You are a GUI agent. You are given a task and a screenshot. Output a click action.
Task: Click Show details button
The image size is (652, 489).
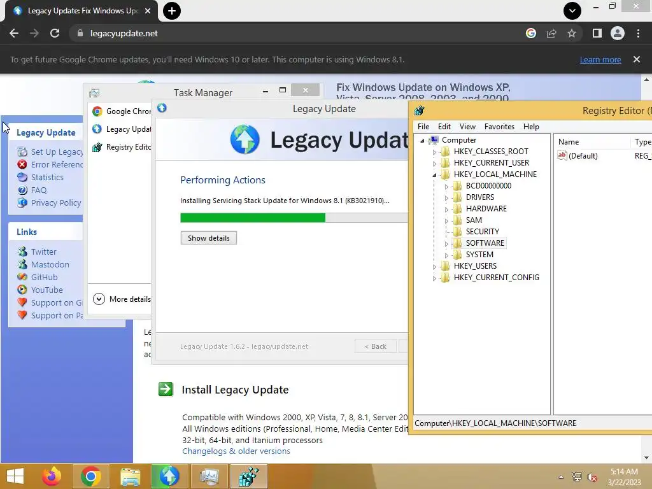[209, 238]
